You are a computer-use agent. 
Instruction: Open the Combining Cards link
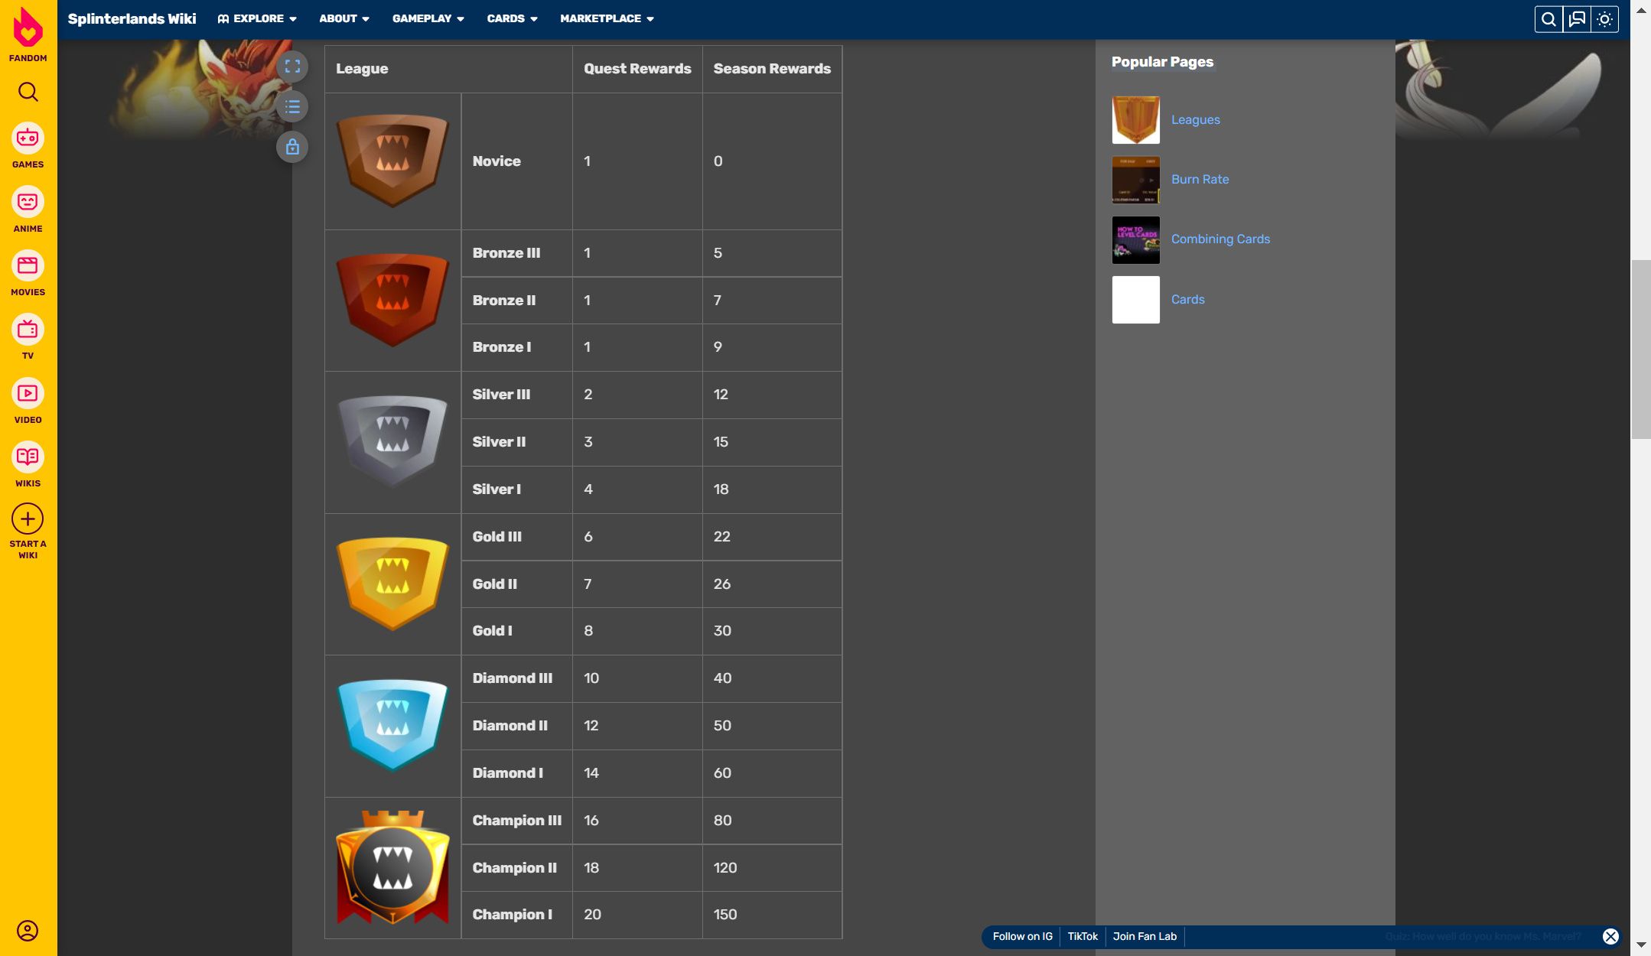click(x=1220, y=239)
